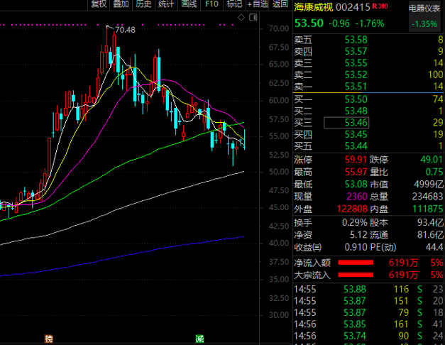The image size is (445, 345).
Task: Open the 电器仪表 sector box
Action: [424, 16]
